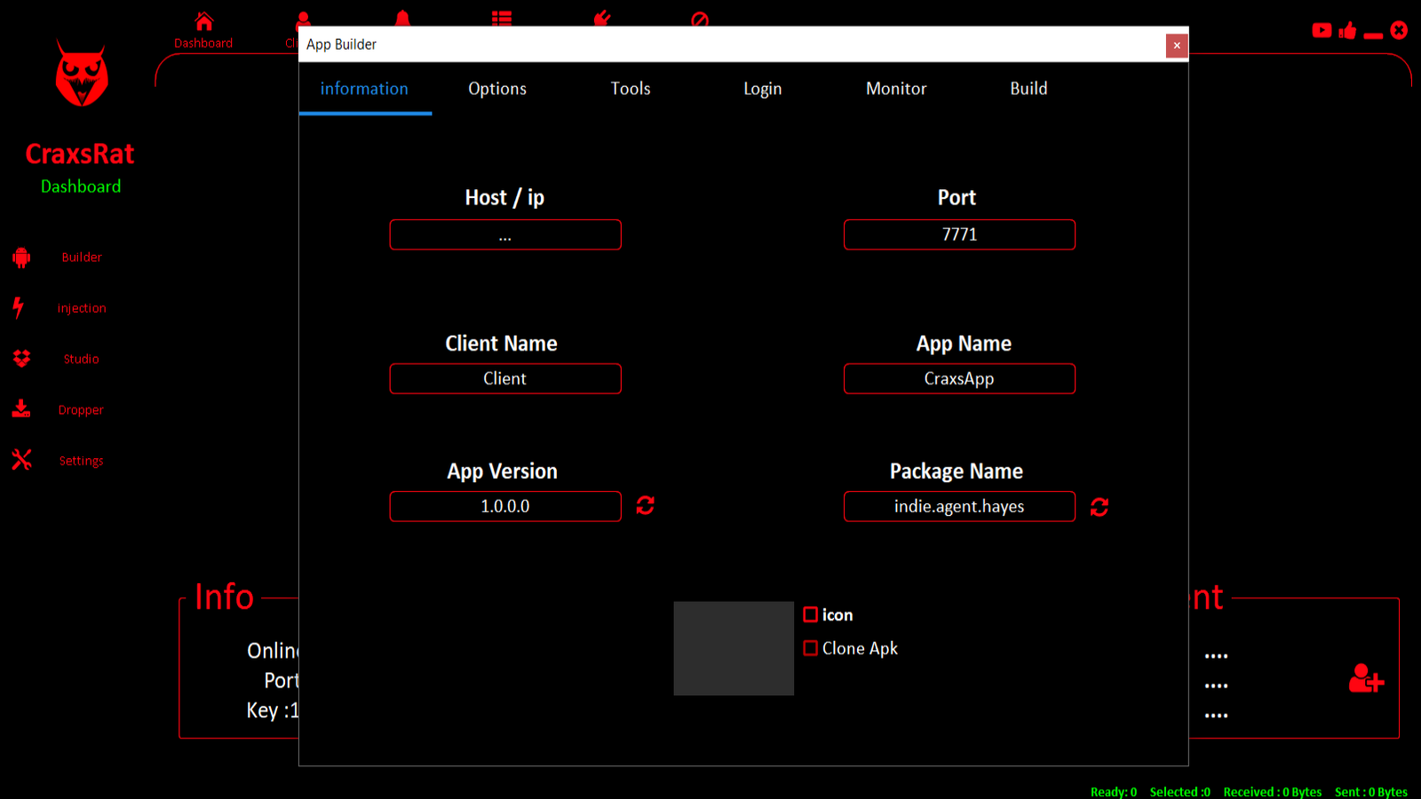This screenshot has width=1421, height=799.
Task: Click the green Dashboard title under CraxsRat
Action: (x=81, y=186)
